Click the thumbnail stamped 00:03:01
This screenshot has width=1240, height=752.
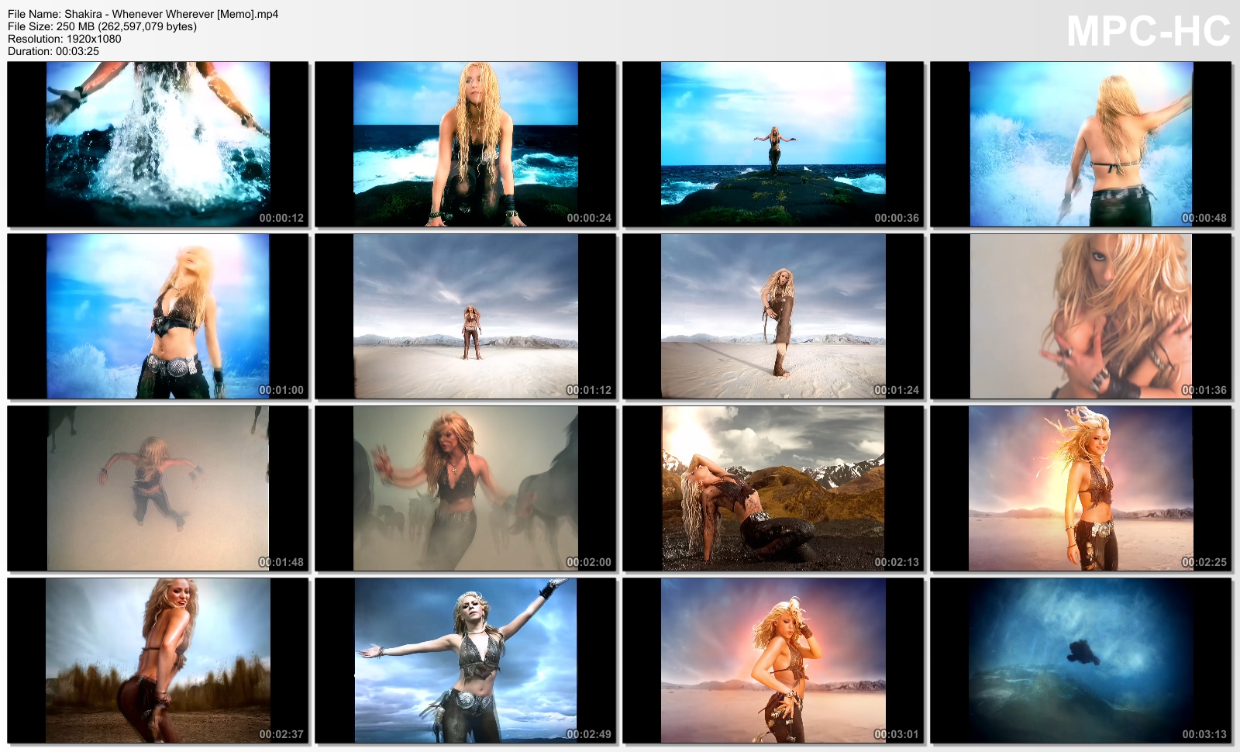click(x=773, y=661)
